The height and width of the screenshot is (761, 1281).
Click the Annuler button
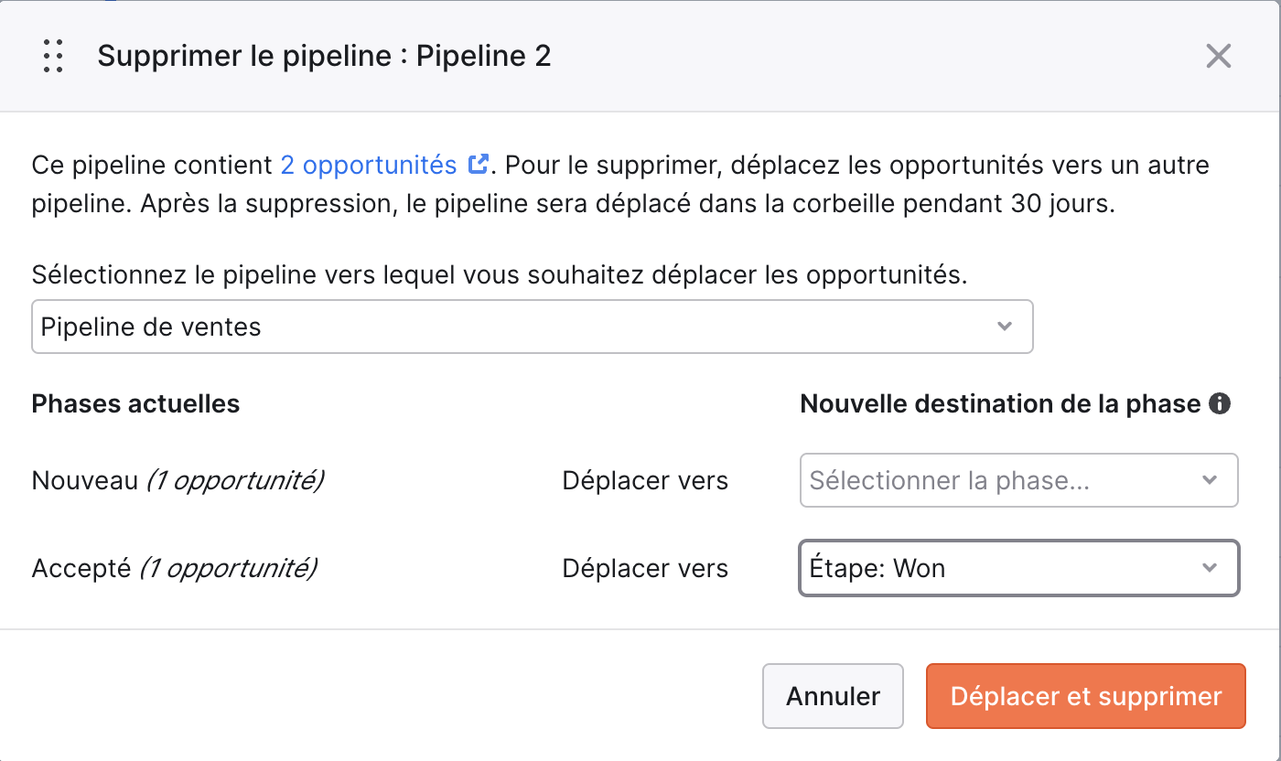click(x=834, y=696)
